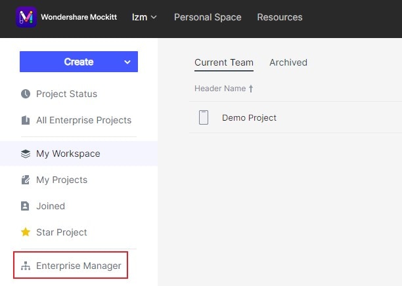Go to All Enterprise Projects
402x286 pixels.
[x=83, y=120]
